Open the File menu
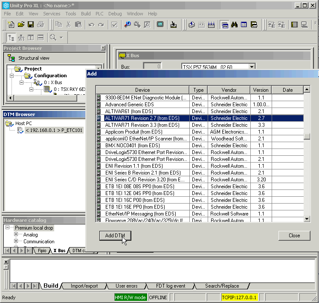Screen dimensions: 319x303 click(7, 14)
